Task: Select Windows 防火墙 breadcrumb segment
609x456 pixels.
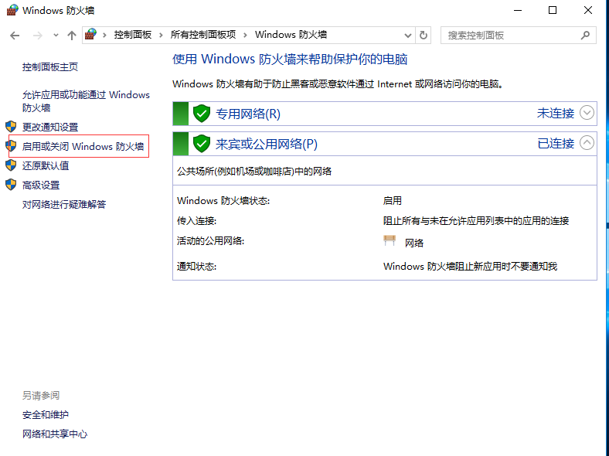Action: tap(291, 35)
